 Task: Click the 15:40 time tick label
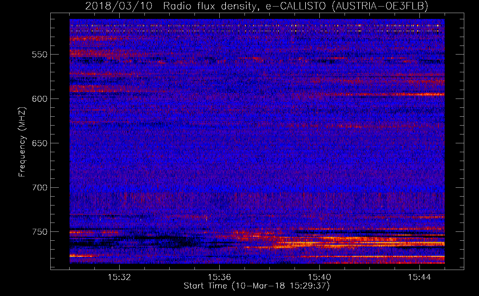click(x=319, y=277)
